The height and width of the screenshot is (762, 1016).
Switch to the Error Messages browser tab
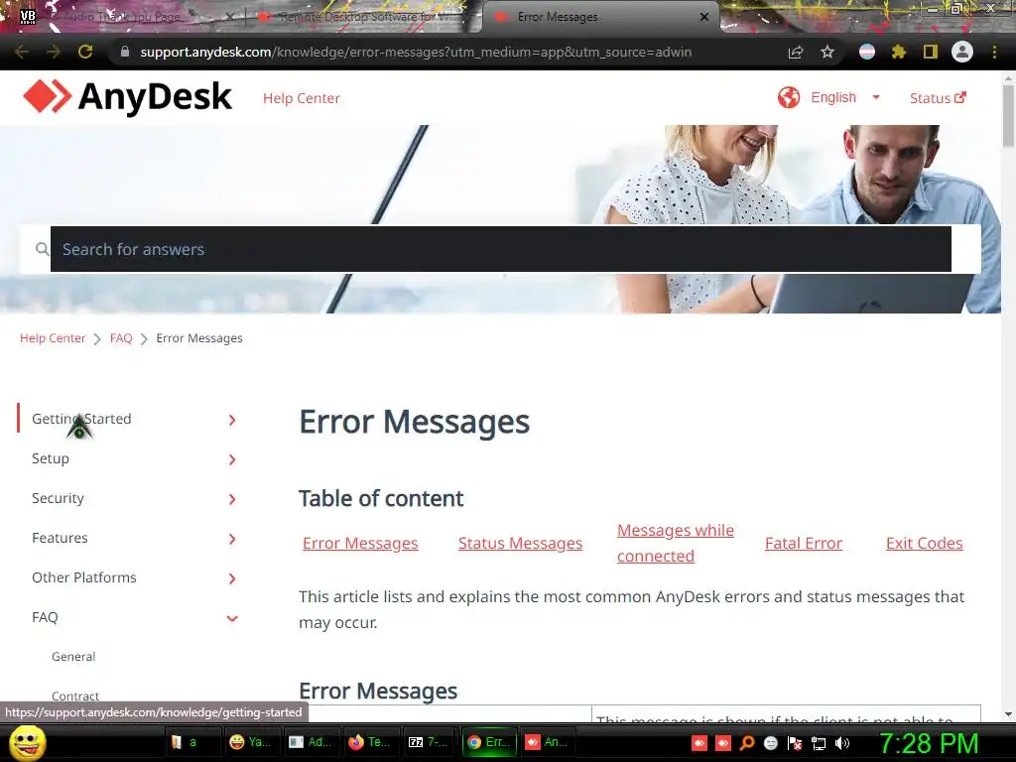tap(599, 17)
